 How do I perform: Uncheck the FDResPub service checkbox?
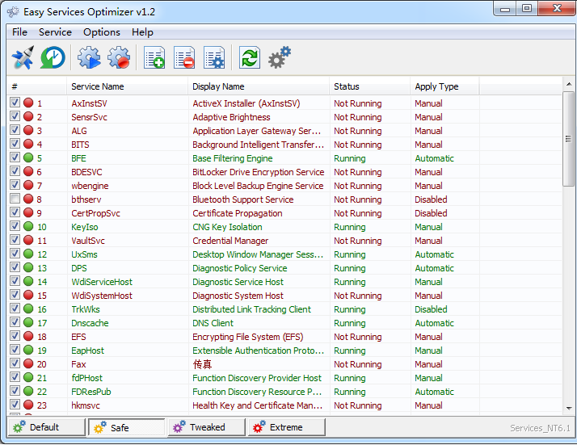(x=15, y=391)
